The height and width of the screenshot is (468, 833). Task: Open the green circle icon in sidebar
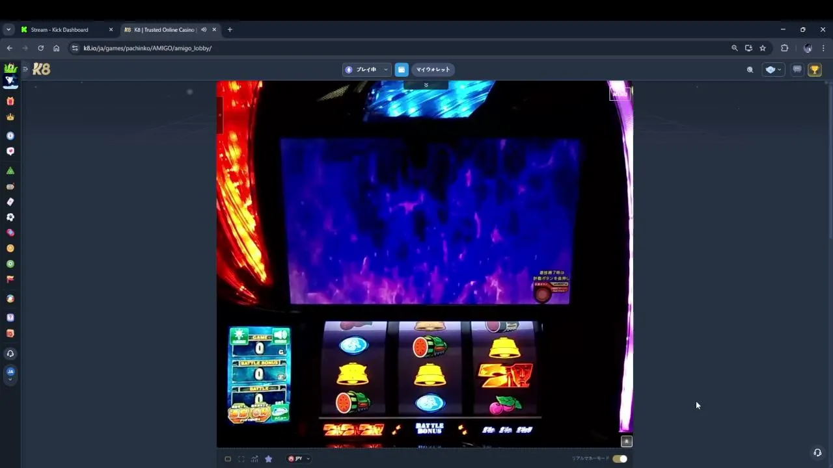10,264
